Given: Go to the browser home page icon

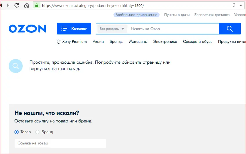Looking at the screenshot, I should 27,5.
